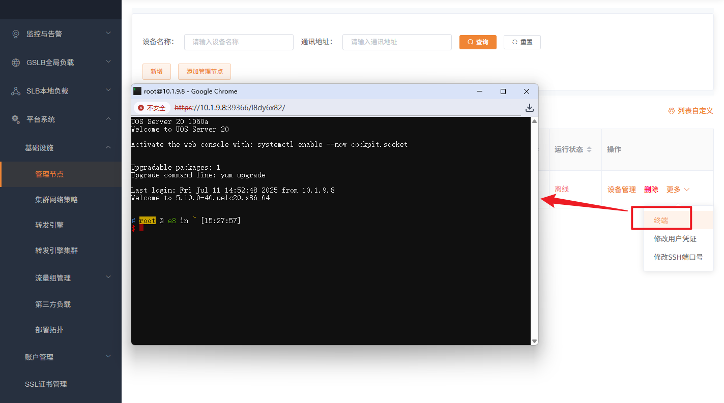Click the 不安全 security warning badge

coord(152,108)
